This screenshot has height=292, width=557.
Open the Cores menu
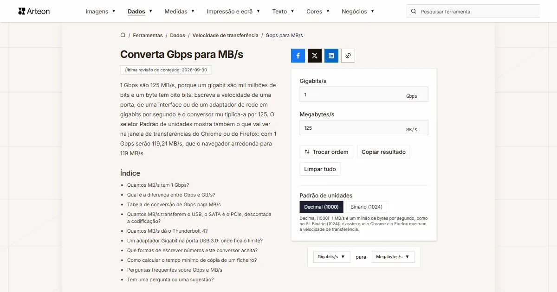pyautogui.click(x=317, y=12)
